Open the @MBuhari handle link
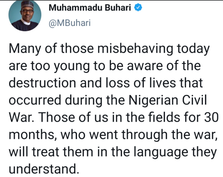 pos(69,23)
